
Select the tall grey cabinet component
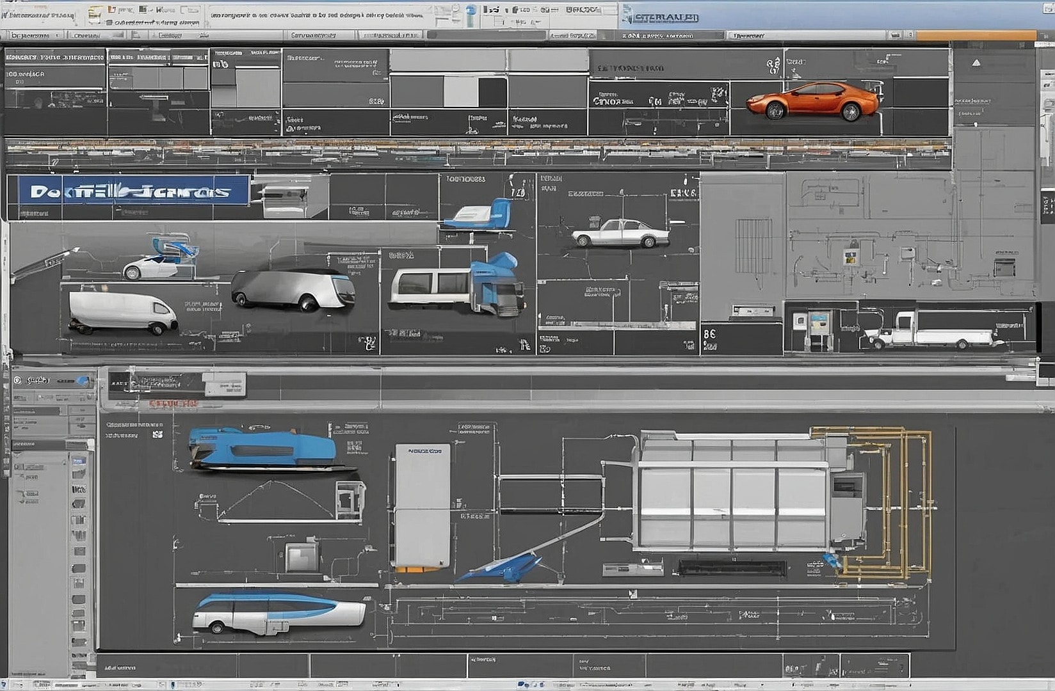(422, 507)
